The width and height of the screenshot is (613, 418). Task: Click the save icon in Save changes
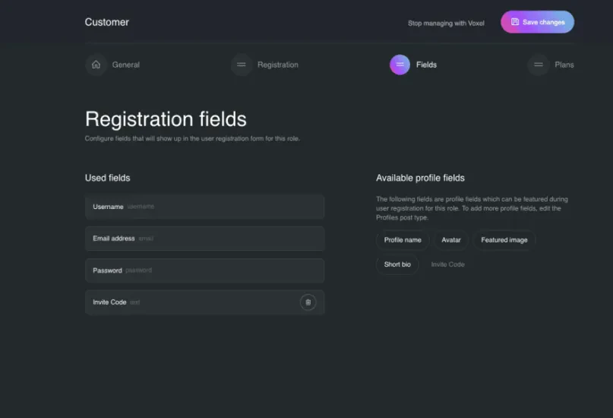[x=515, y=22]
